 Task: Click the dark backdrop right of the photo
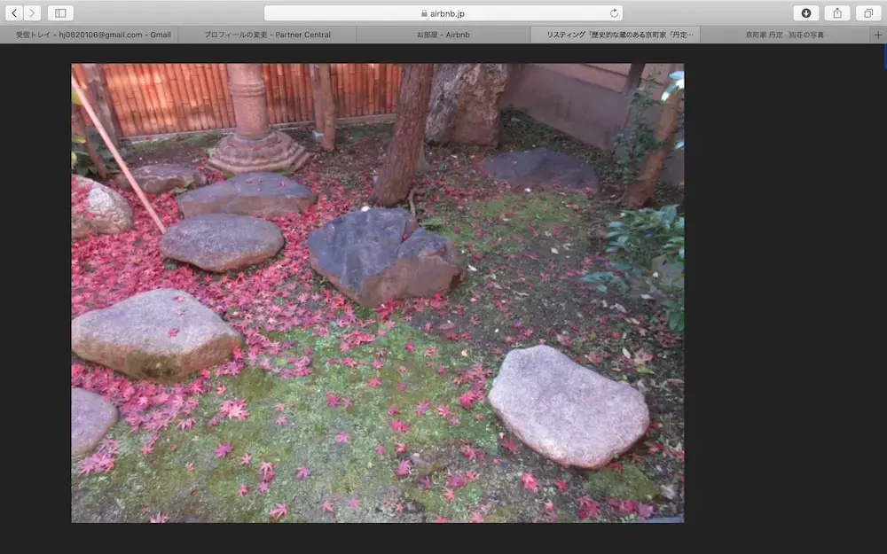783,294
